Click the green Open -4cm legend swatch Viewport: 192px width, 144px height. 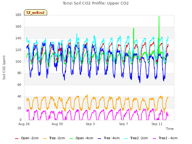[71, 139]
